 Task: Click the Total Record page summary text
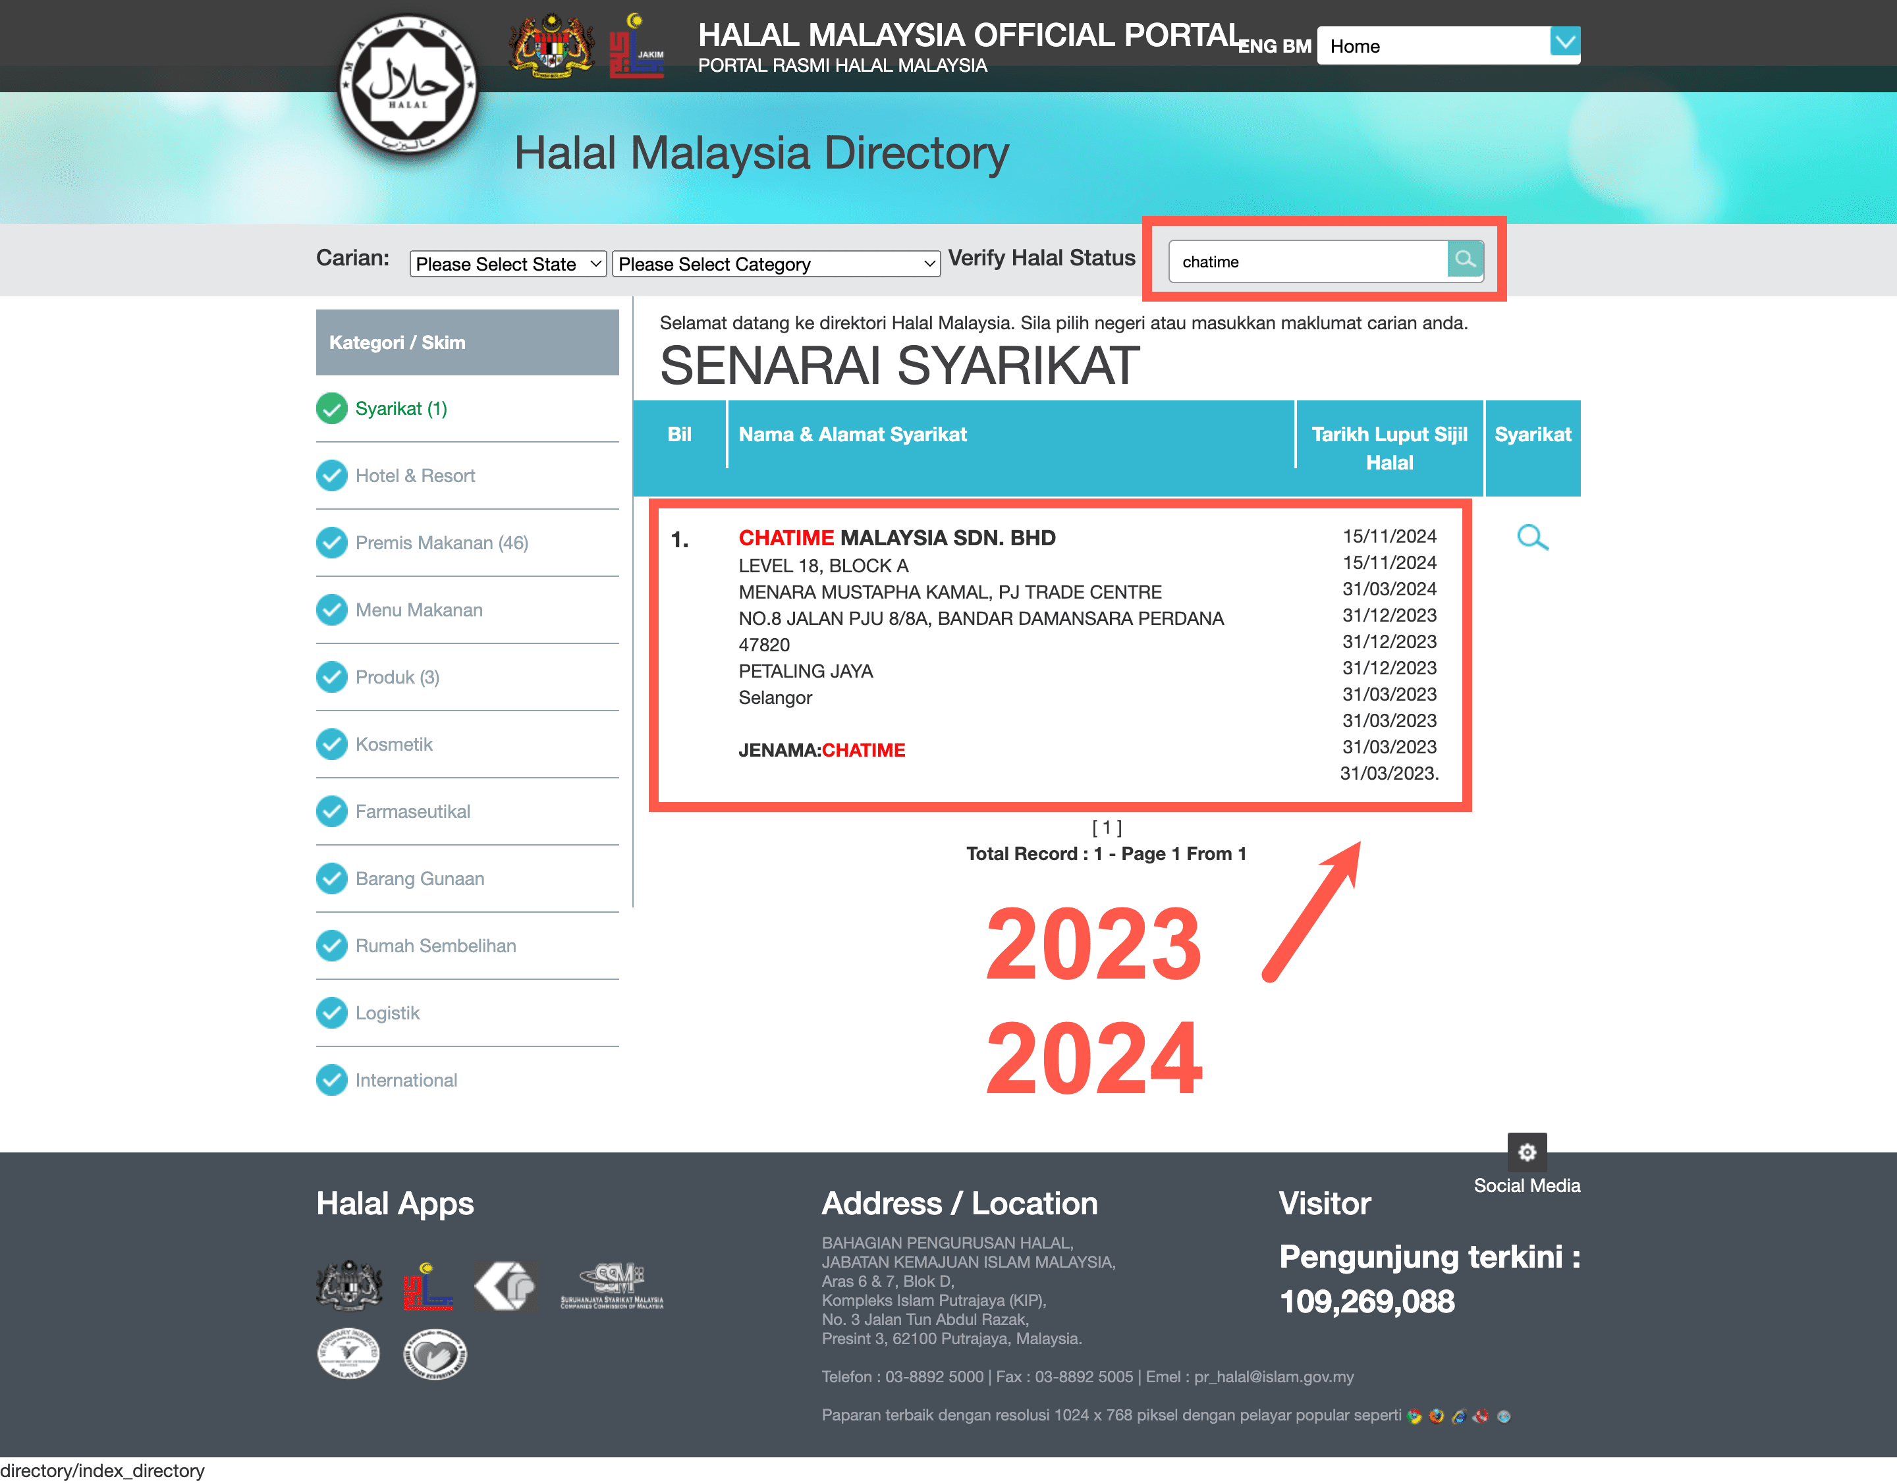point(1106,853)
